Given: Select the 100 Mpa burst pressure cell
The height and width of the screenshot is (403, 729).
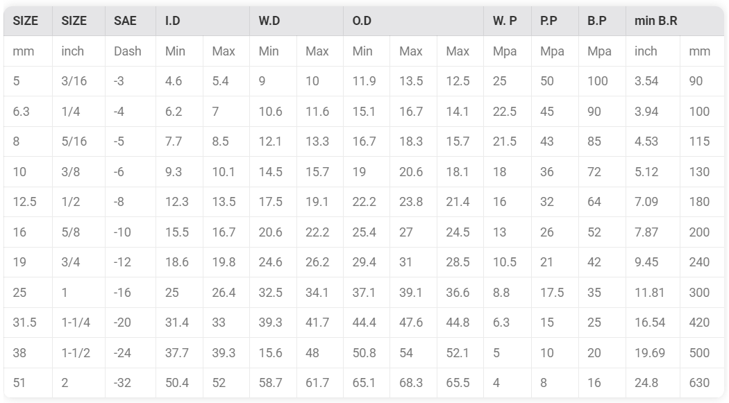Looking at the screenshot, I should click(x=602, y=81).
